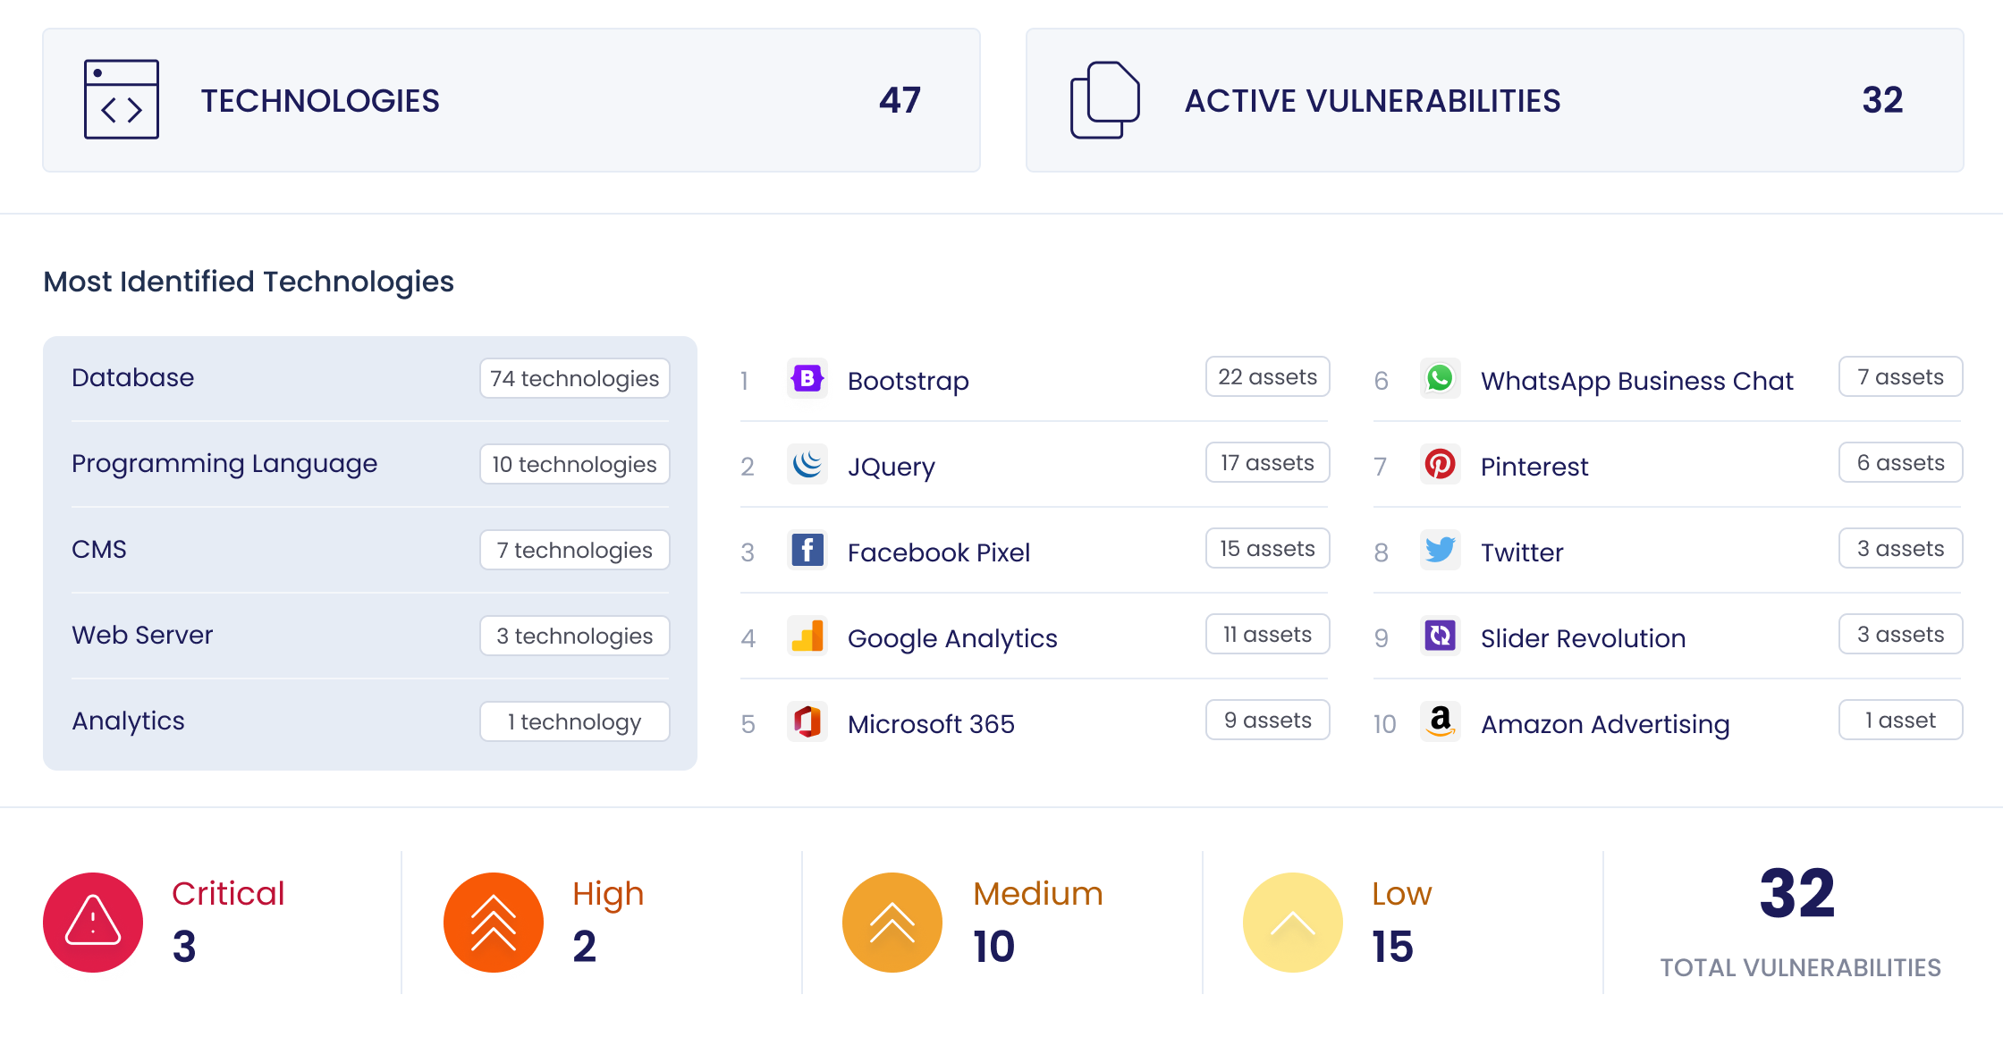Click the 7 technologies badge

coord(574,550)
